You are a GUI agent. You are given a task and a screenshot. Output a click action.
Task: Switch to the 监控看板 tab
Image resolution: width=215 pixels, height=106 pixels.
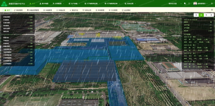click(126, 10)
